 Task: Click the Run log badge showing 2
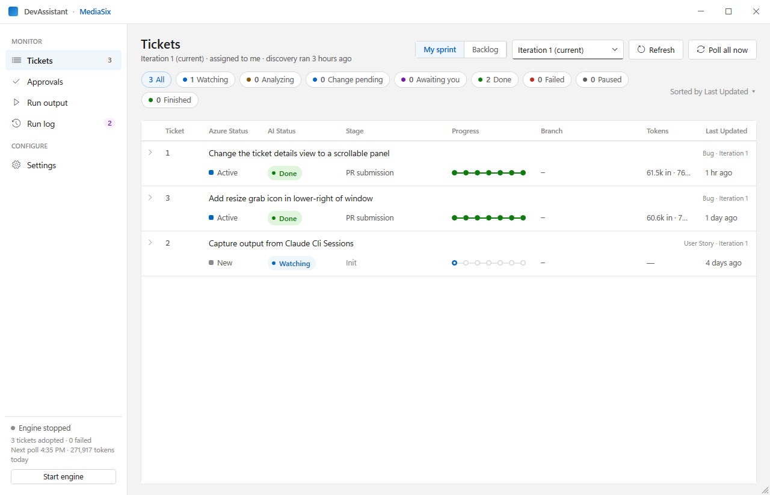point(109,124)
